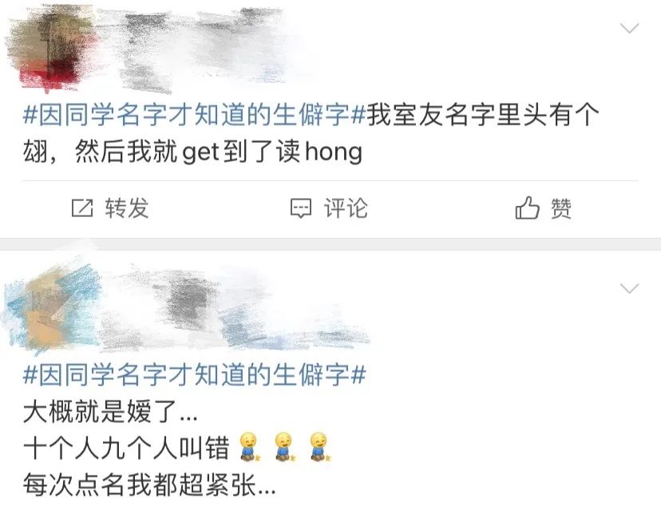Tap the comment speech-bubble icon
Screen dimensions: 661x510
pyautogui.click(x=301, y=208)
